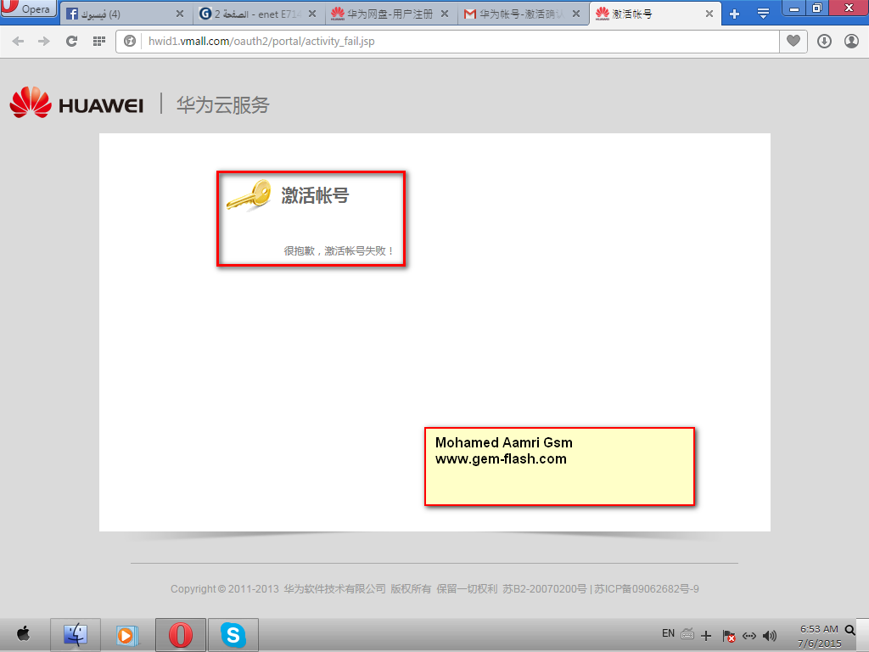Click the search magnifier in tray
Image resolution: width=869 pixels, height=652 pixels.
(849, 630)
